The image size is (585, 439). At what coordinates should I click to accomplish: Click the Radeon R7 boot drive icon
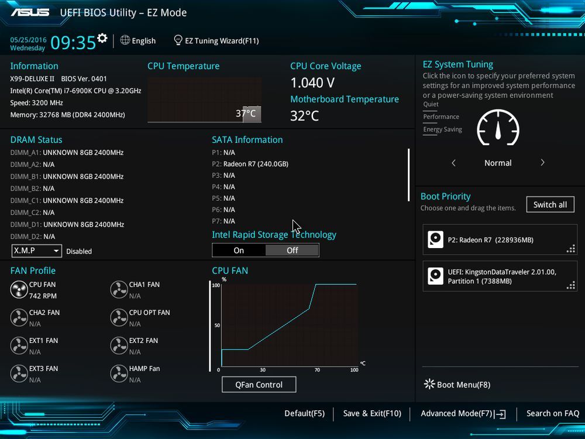(435, 239)
